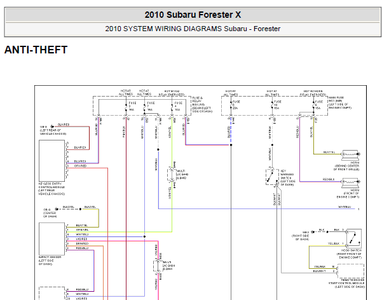Click the splice dot between the two BLK/YEL labels

pyautogui.click(x=80, y=209)
